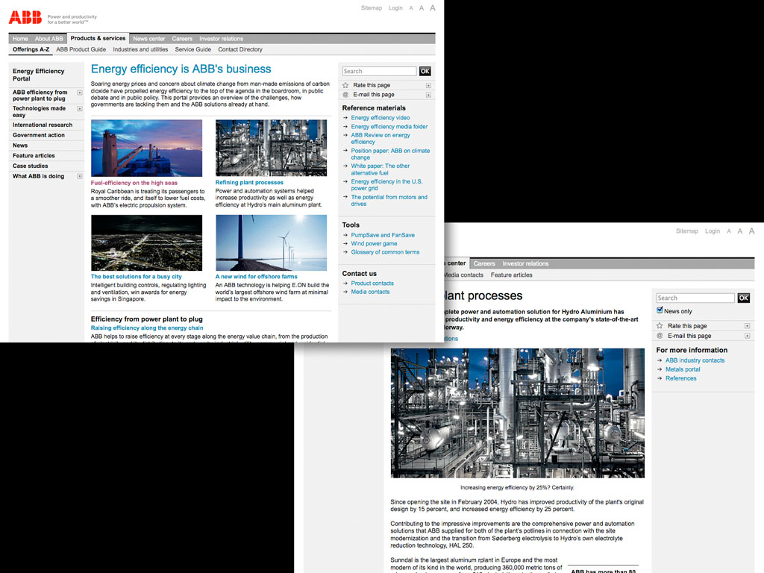The image size is (764, 573).
Task: Open Investor relations tab in front window
Action: pyautogui.click(x=221, y=39)
